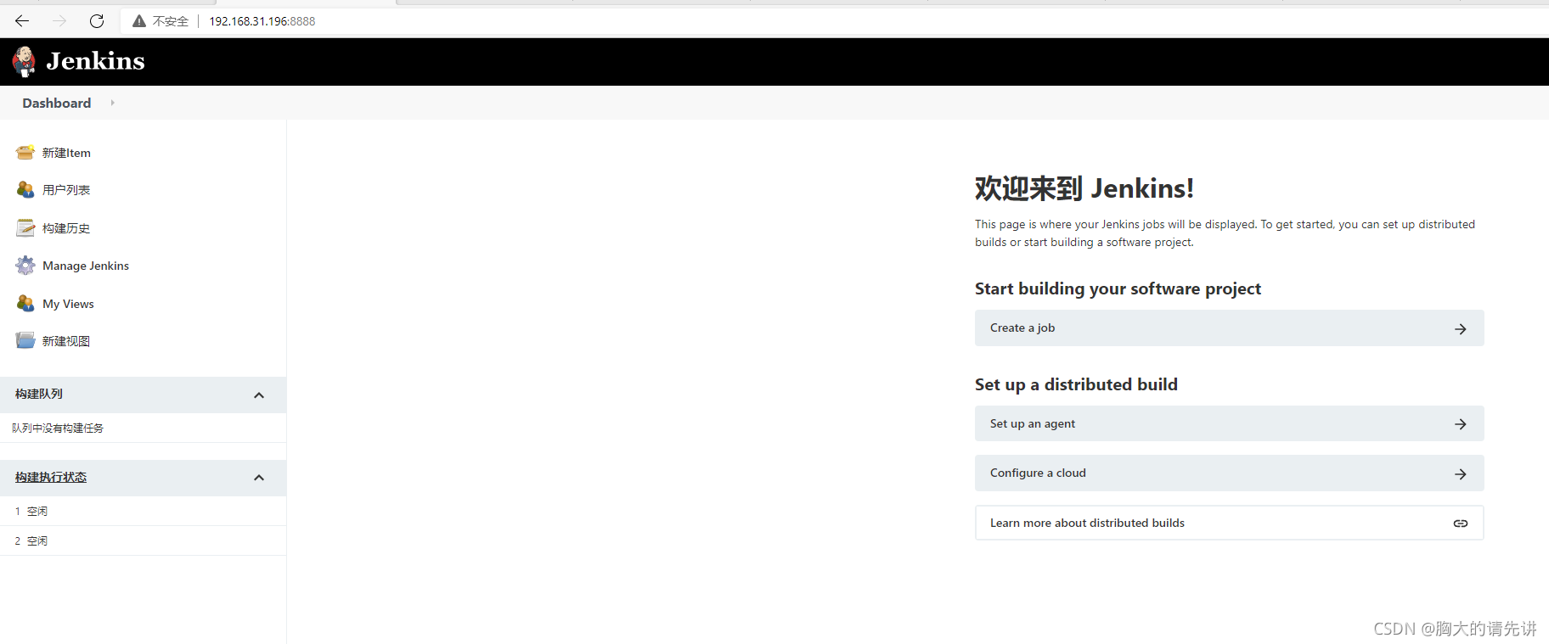Click the 构建队列 heading text
This screenshot has height=644, width=1549.
point(39,394)
